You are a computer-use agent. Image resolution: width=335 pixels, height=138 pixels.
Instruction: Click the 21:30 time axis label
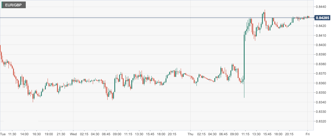coord(61,134)
